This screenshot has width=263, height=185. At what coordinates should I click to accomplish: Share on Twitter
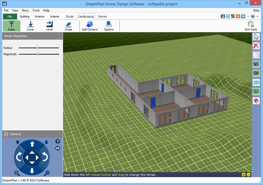tap(228, 16)
